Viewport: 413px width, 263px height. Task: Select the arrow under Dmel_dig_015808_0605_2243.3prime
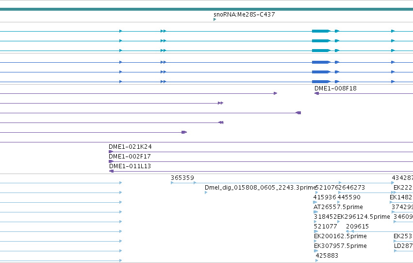point(206,193)
